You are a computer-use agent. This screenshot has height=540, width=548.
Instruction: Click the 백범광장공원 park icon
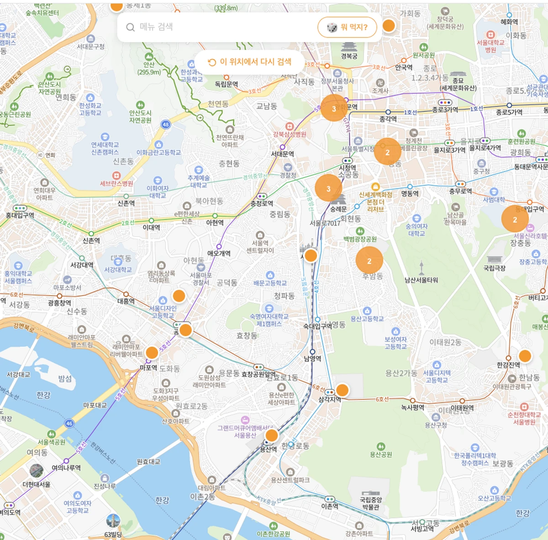coord(360,231)
